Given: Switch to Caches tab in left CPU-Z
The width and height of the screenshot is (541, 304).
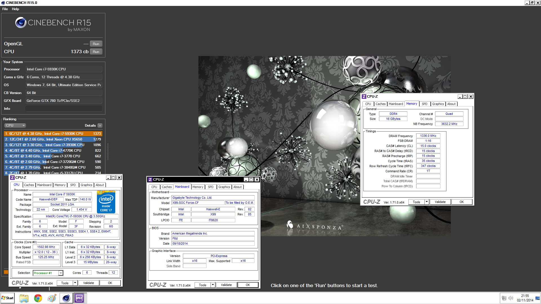Looking at the screenshot, I should [29, 185].
